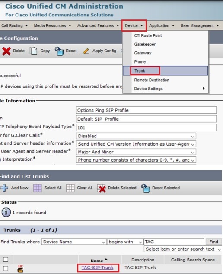Expand the Device Settings submenu arrow
The height and width of the screenshot is (274, 223).
click(204, 89)
